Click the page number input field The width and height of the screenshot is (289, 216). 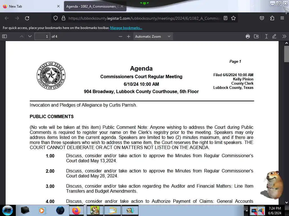(42, 36)
